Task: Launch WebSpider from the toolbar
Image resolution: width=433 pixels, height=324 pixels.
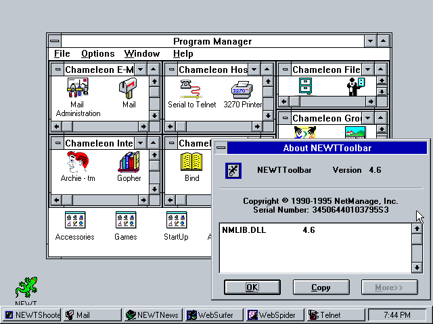Action: click(x=275, y=315)
